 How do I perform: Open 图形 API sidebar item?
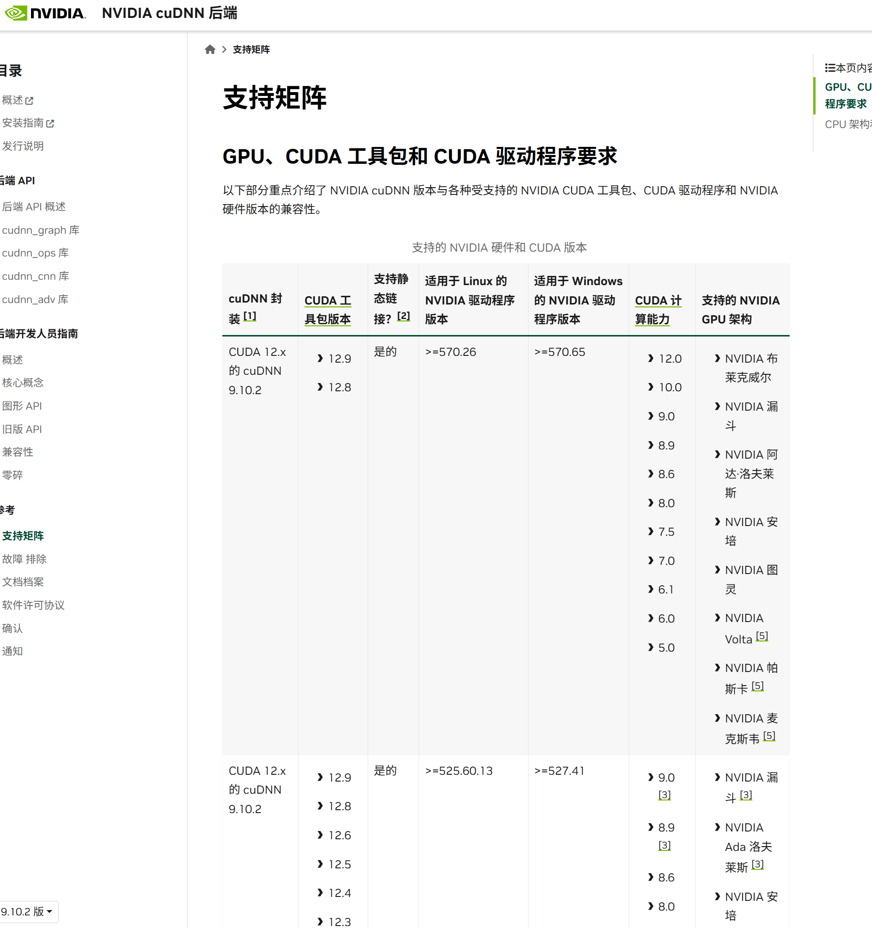(x=22, y=406)
